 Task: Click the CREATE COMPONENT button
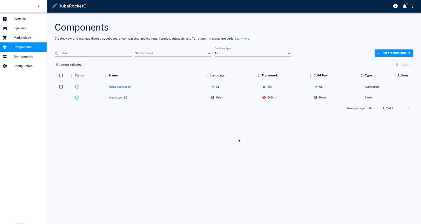pos(394,53)
